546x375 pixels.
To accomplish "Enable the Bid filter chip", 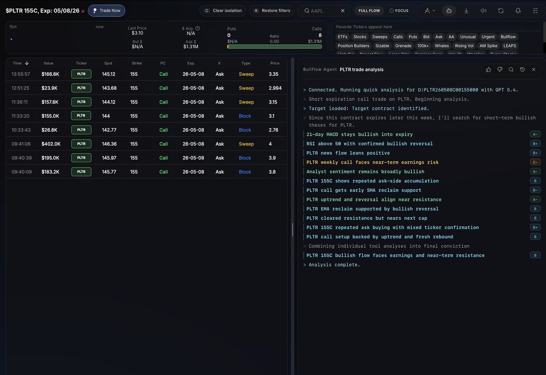I will 426,37.
